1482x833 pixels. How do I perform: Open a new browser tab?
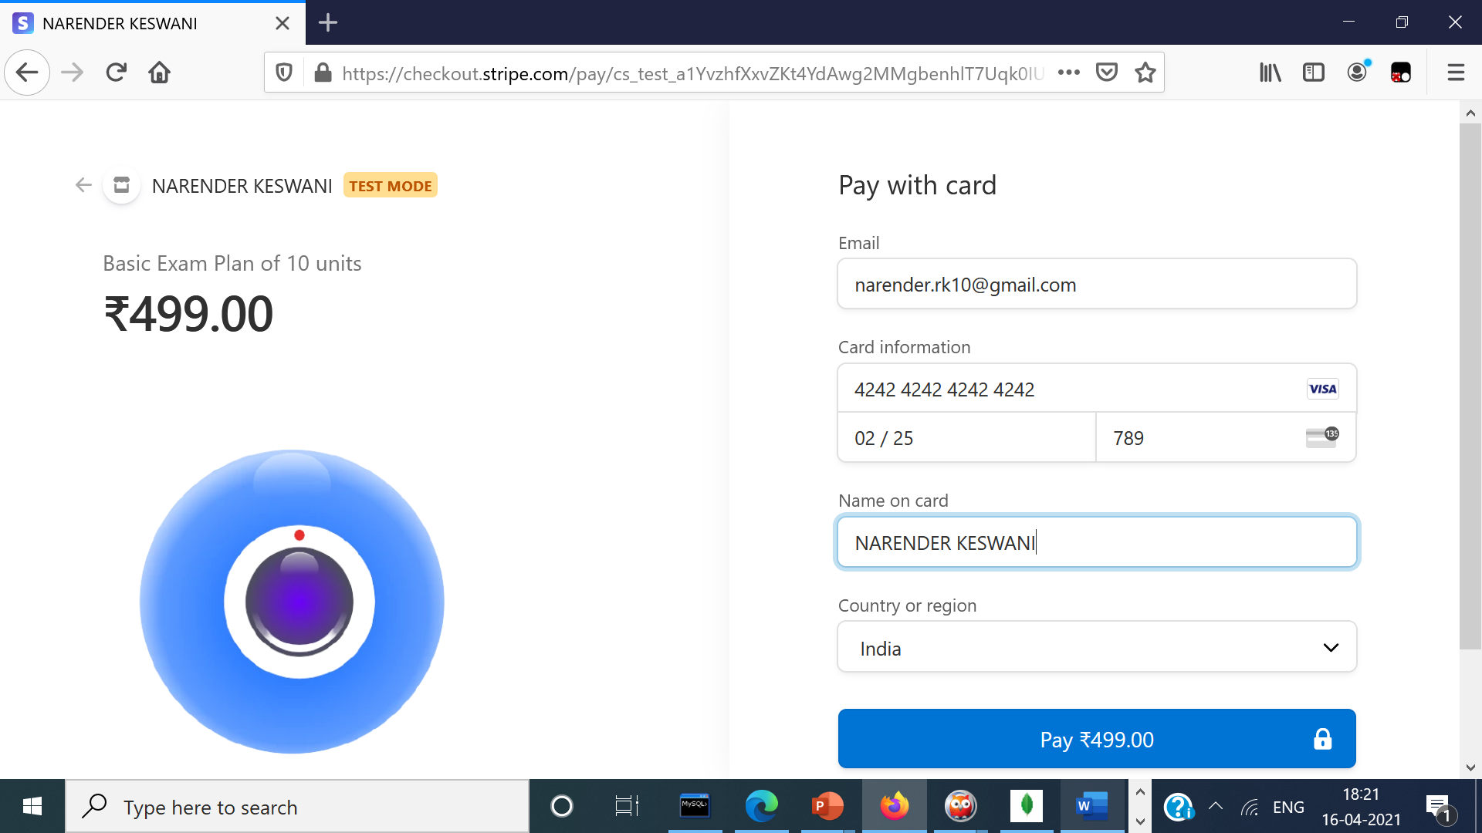[x=328, y=23]
